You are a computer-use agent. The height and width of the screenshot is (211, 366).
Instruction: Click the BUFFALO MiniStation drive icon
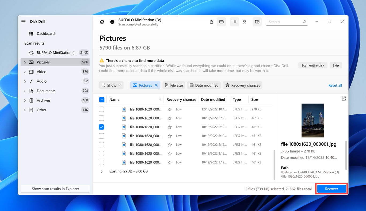pyautogui.click(x=31, y=53)
